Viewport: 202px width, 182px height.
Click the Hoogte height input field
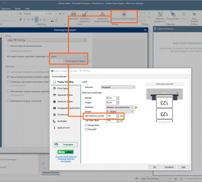coord(111,103)
